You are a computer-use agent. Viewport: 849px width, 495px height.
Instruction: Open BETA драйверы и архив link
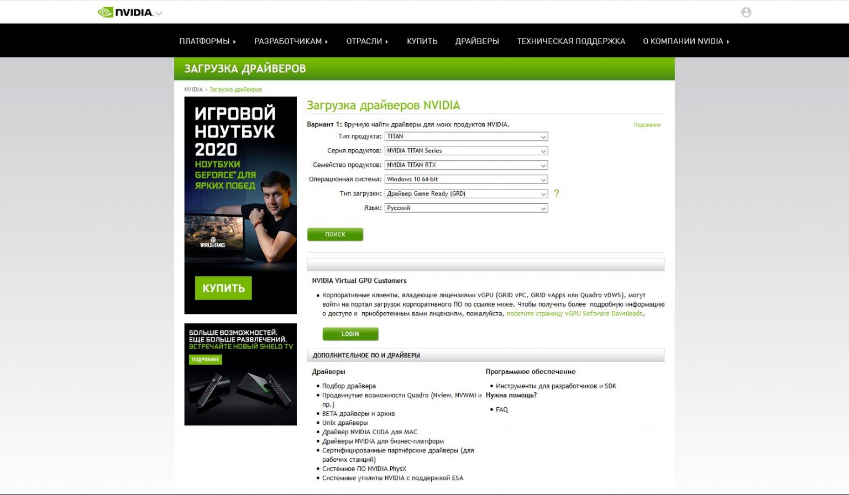358,414
